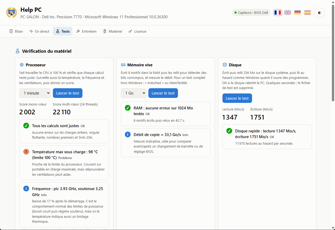
Task: Open the RAM test size dropdown
Action: [133, 93]
